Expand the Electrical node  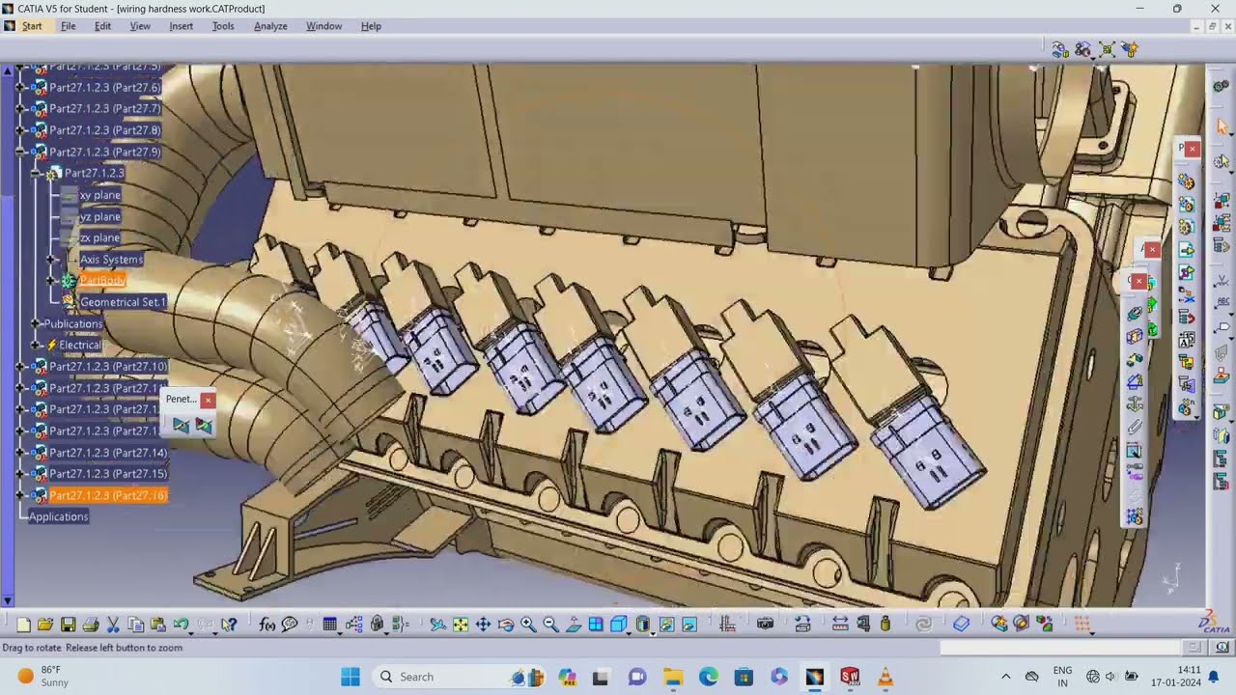pos(36,346)
